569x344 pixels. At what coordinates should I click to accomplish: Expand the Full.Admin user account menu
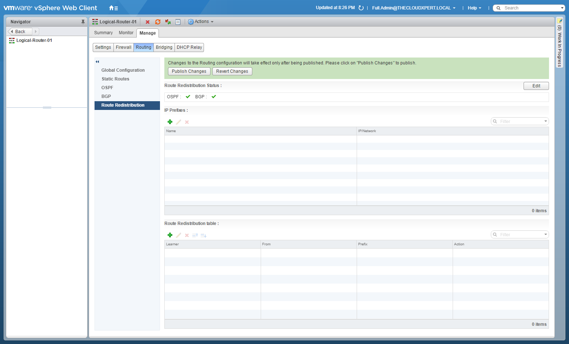[413, 8]
